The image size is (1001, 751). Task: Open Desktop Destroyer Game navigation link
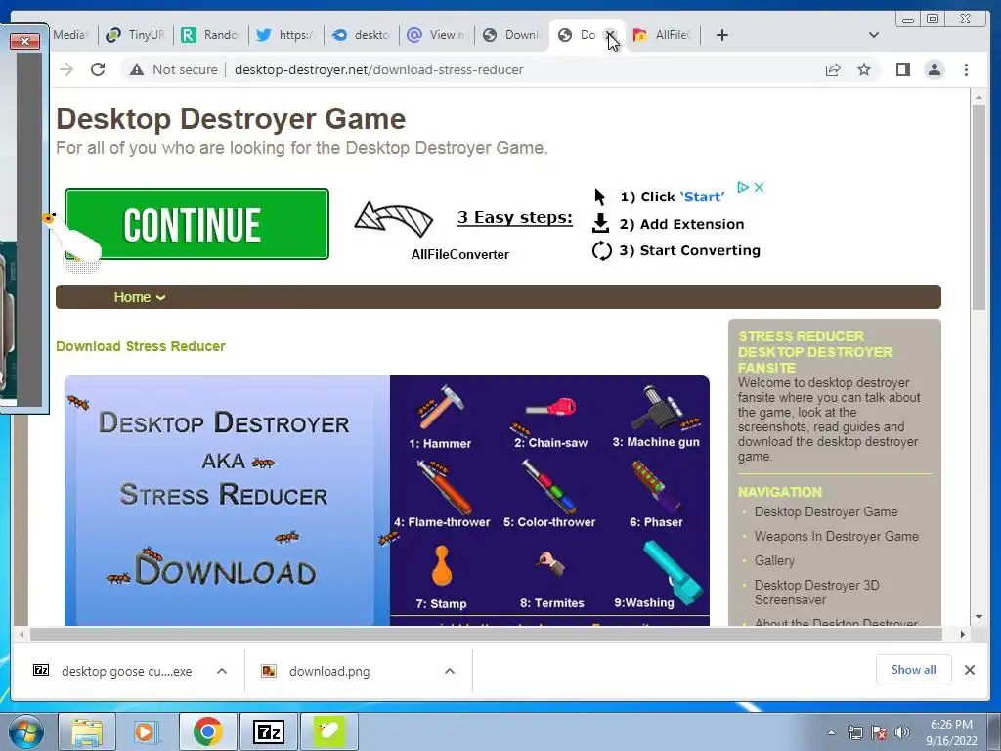click(x=825, y=511)
